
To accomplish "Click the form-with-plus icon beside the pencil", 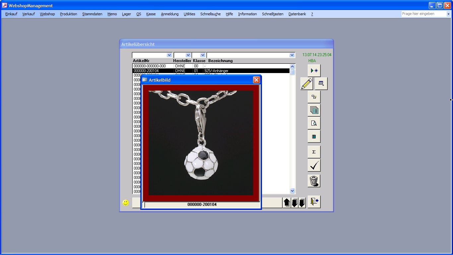I will [321, 84].
